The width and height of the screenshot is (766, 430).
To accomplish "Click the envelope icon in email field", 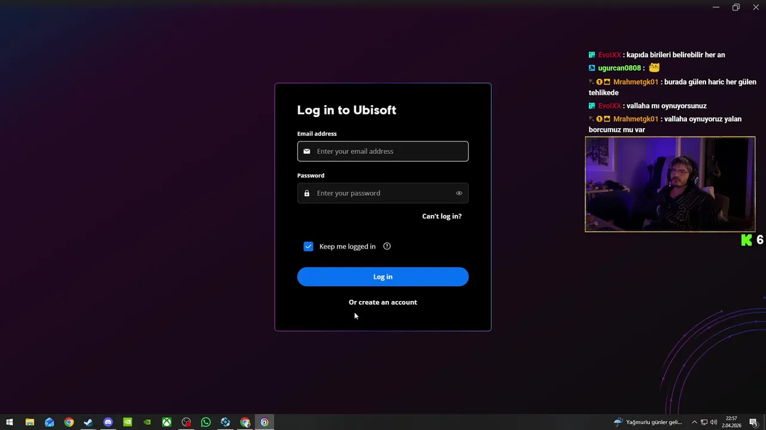I will [307, 151].
